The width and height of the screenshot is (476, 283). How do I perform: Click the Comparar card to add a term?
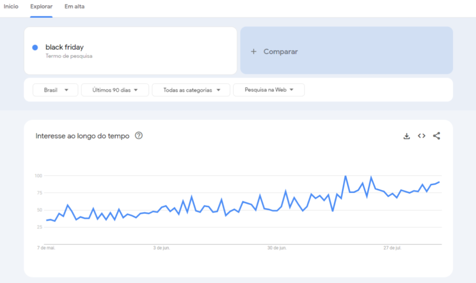pos(346,51)
